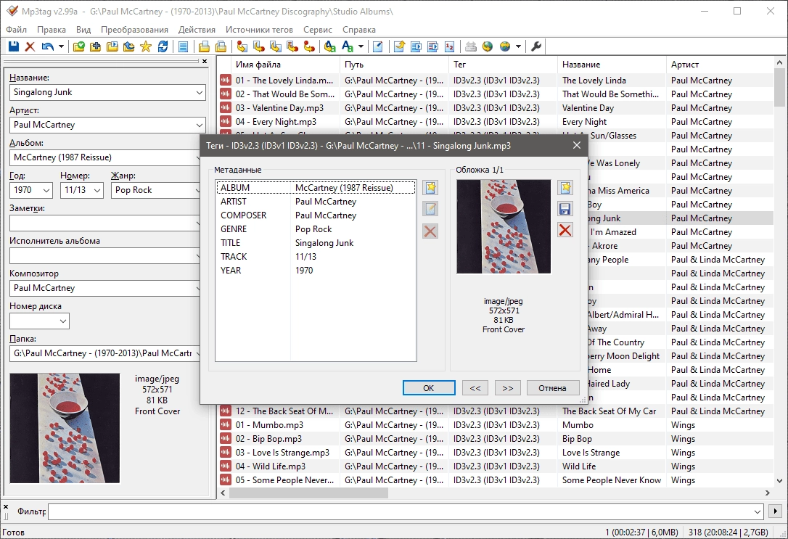Sort by the Путь column header
This screenshot has height=539, width=788.
click(395, 65)
